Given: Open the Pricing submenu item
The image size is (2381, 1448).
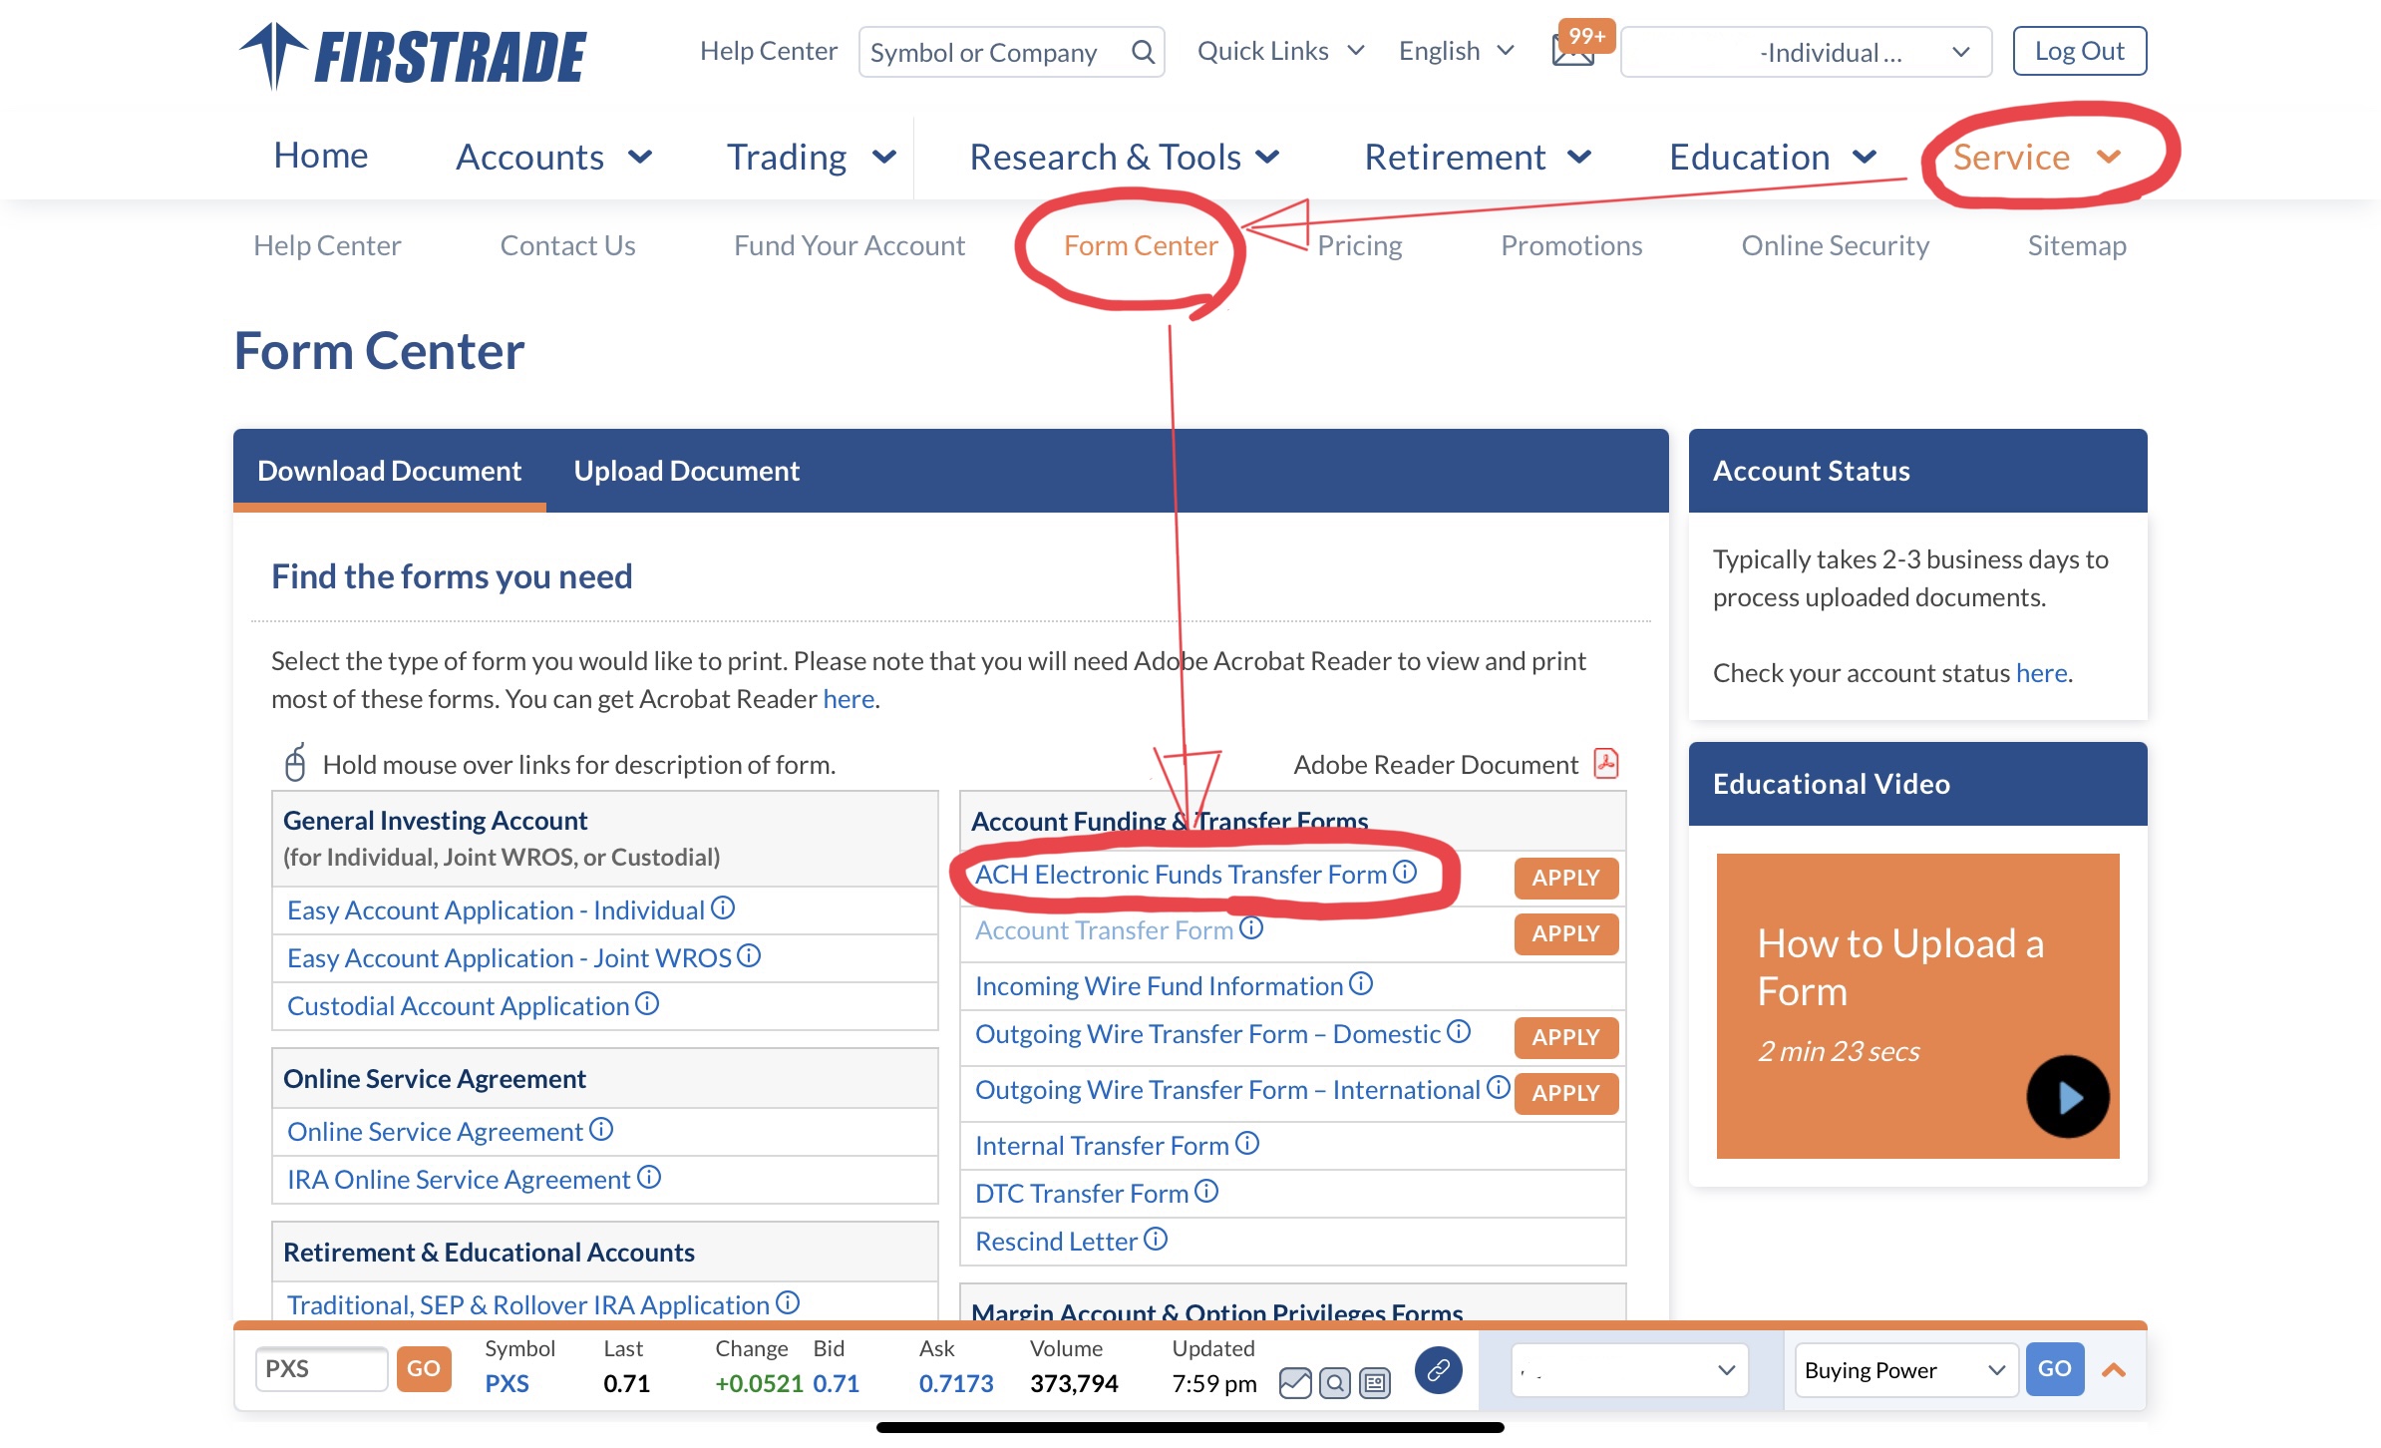Looking at the screenshot, I should pos(1359,245).
